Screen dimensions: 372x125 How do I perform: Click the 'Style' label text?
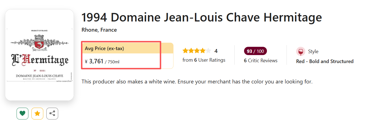click(x=313, y=51)
